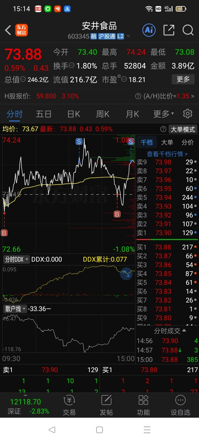Tap 买9 price 73.80

(x=163, y=318)
